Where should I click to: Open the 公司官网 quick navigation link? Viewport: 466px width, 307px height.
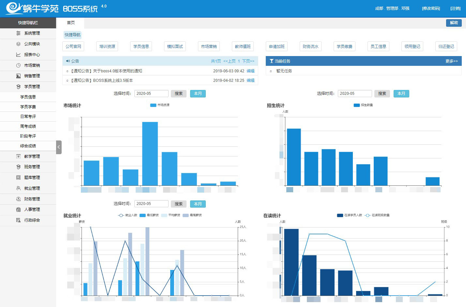coord(73,47)
